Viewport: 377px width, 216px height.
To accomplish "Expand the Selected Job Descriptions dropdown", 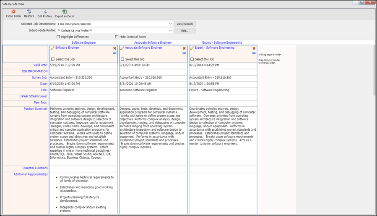I will click(170, 24).
